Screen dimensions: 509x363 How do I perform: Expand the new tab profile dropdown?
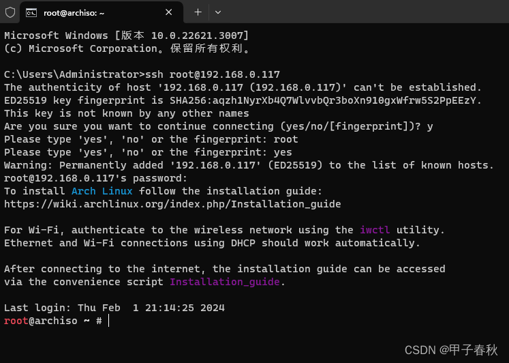pos(218,12)
